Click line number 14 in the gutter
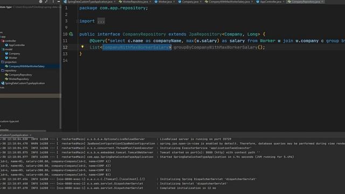Screen dimensions: 345x194 (65, 60)
